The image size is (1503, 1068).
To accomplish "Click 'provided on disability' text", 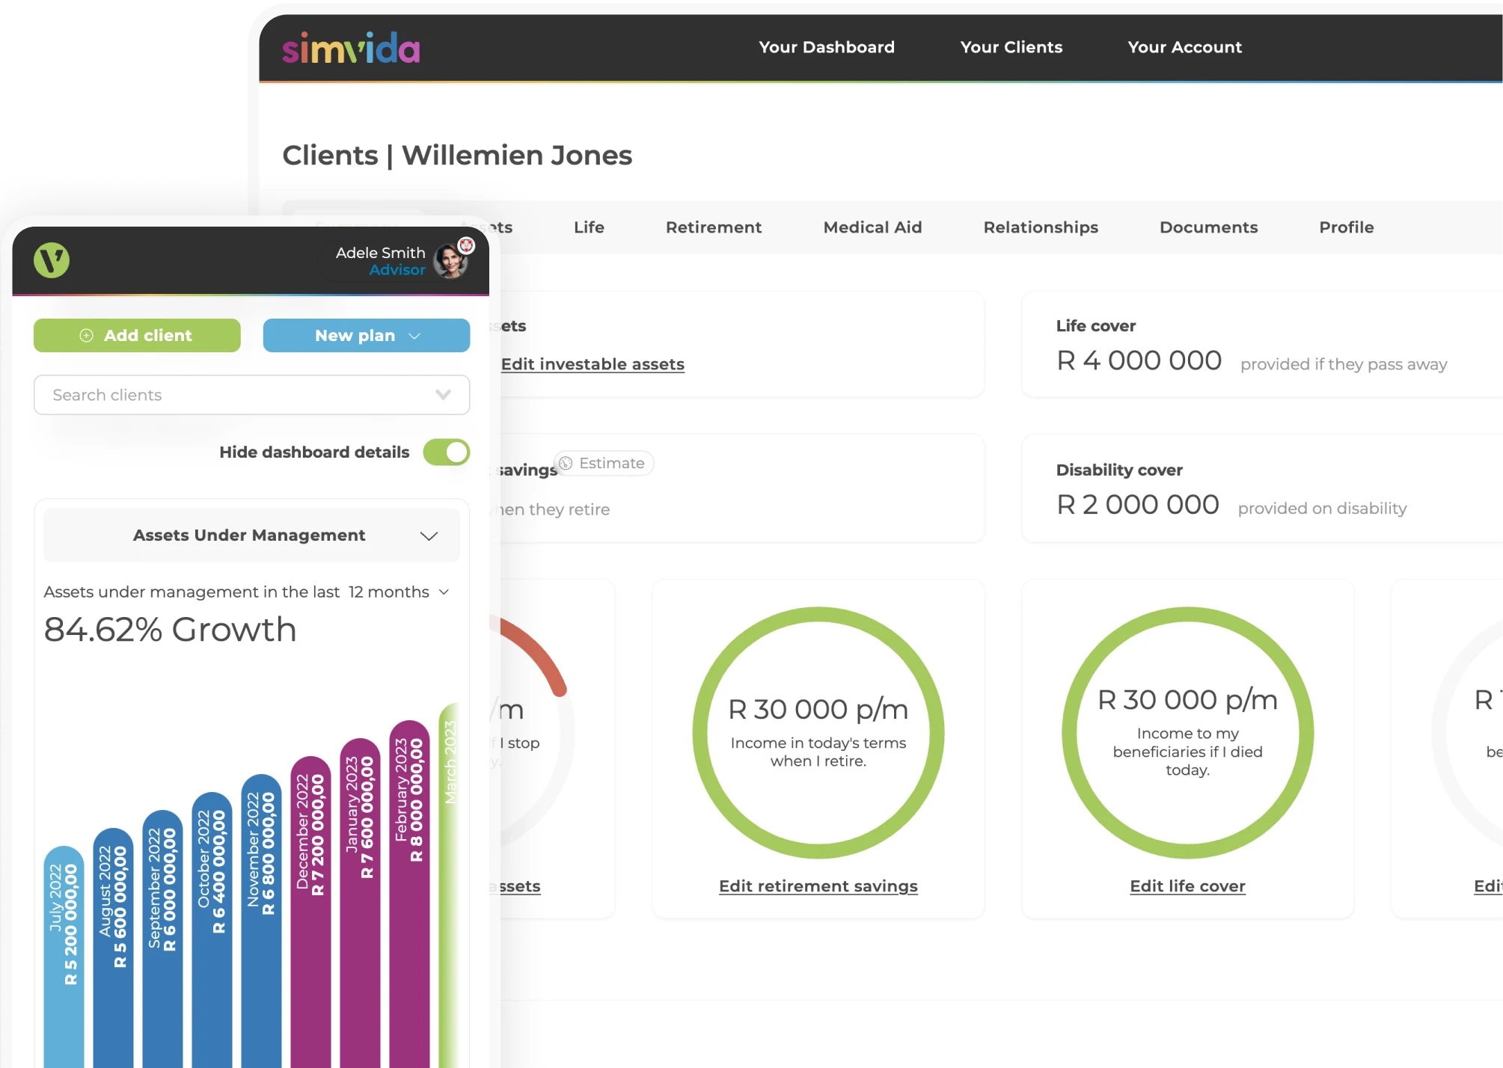I will 1322,509.
